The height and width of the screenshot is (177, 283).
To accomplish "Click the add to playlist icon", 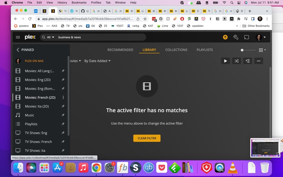I will click(x=248, y=61).
